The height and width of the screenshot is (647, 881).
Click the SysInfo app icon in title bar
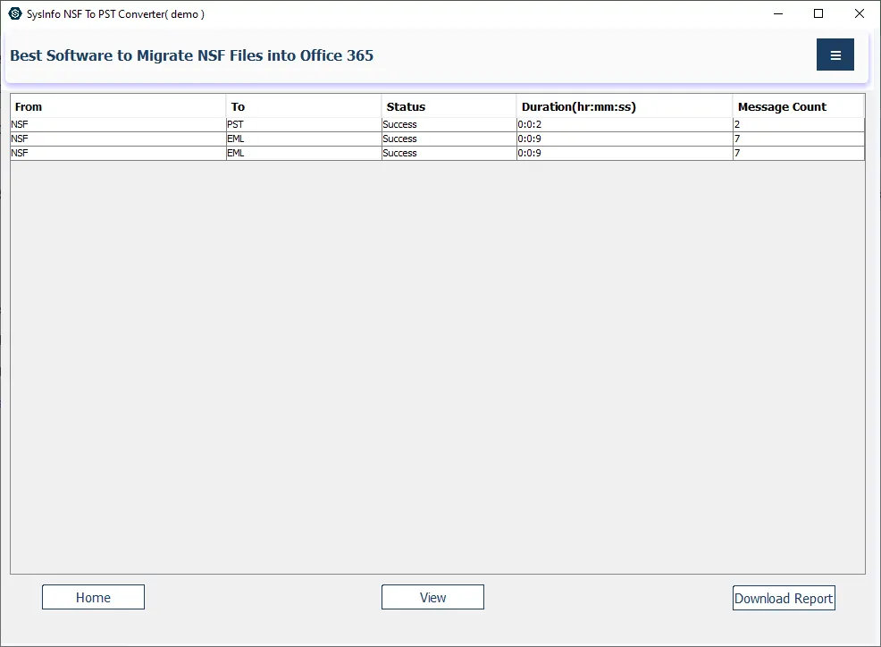tap(14, 13)
